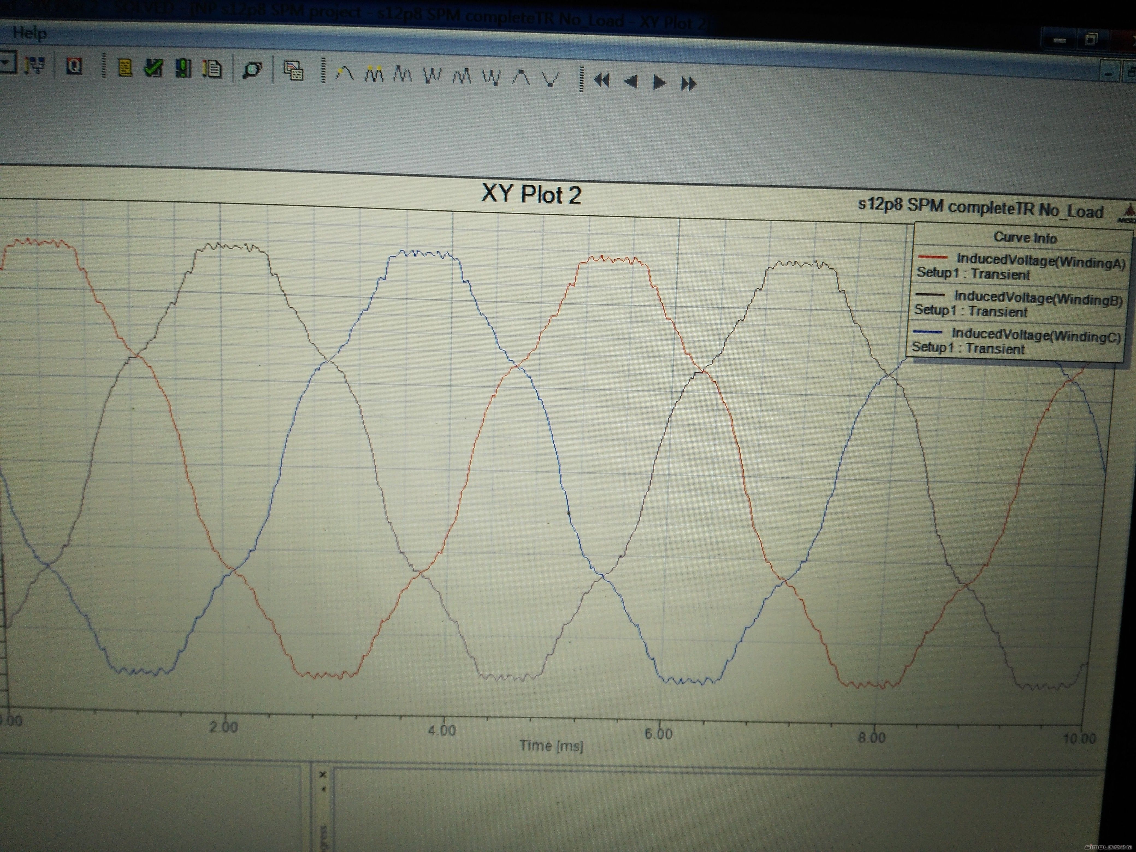1136x852 pixels.
Task: Click the Time [ms] axis label
Action: point(551,746)
